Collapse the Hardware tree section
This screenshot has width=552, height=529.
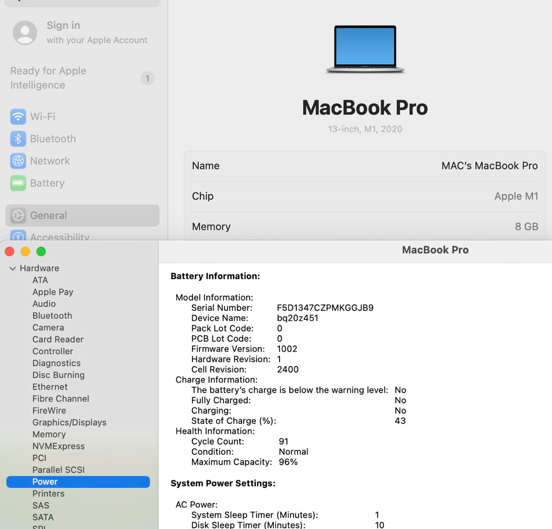(13, 269)
